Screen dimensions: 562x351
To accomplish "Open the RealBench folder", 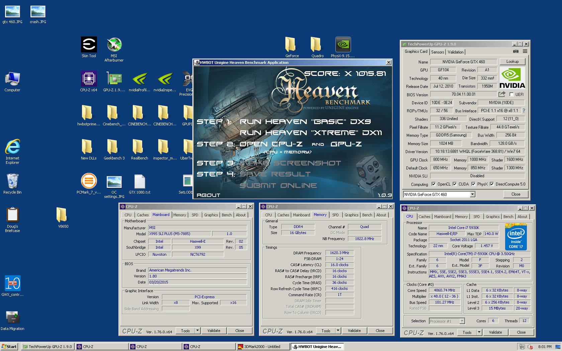I will [139, 149].
